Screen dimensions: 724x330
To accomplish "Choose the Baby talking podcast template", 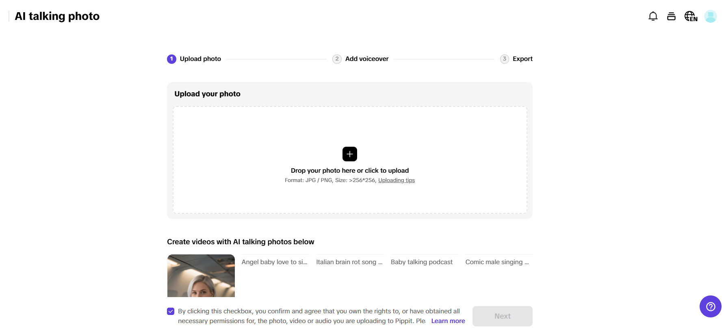I will 422,262.
